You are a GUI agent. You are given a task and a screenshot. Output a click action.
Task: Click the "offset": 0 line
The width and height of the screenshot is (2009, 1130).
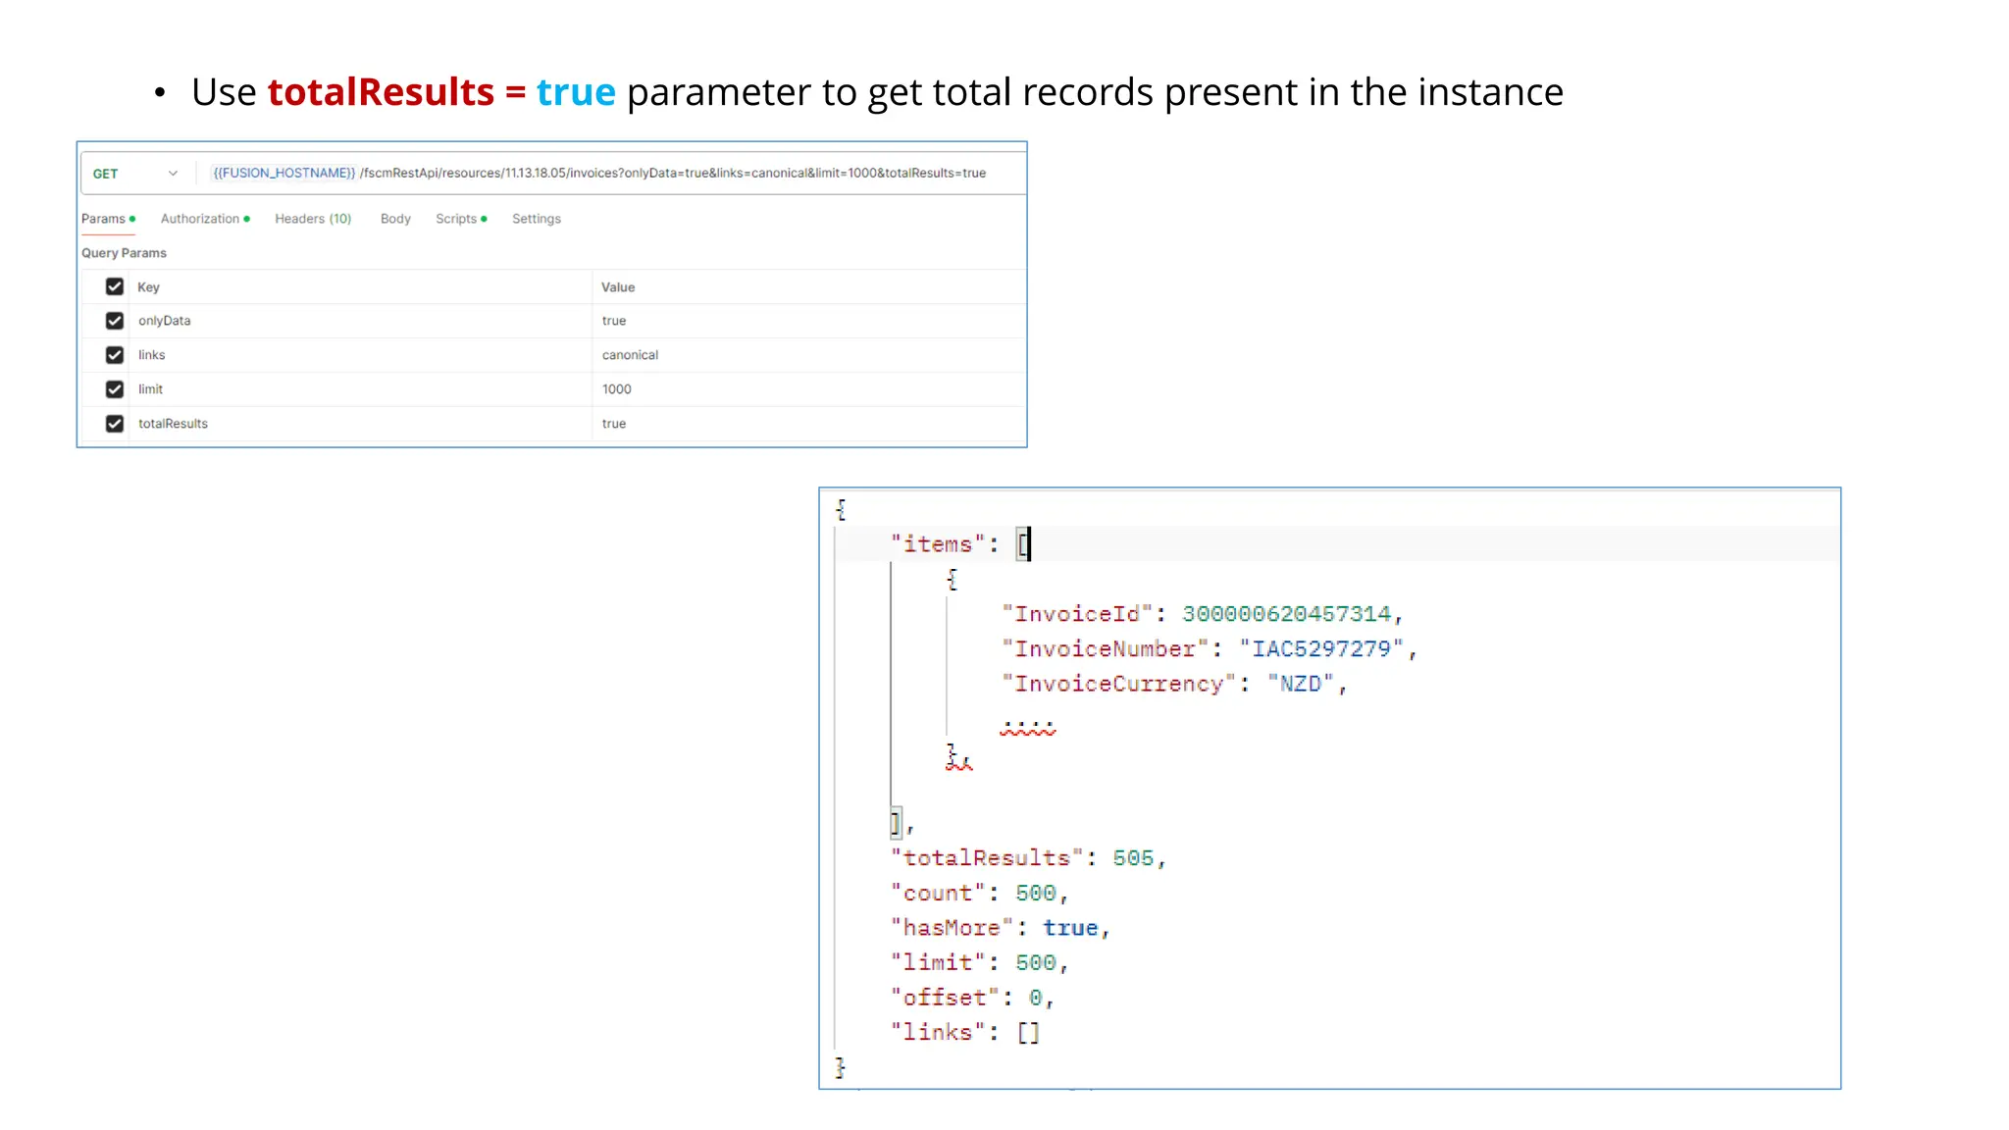coord(971,998)
